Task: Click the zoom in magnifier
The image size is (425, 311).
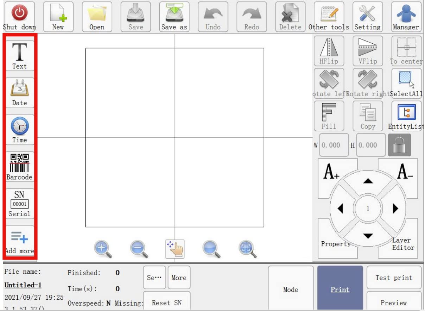Action: point(103,249)
